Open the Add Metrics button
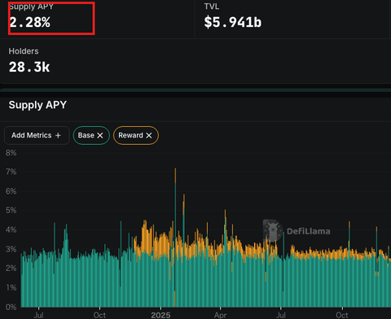 tap(37, 135)
